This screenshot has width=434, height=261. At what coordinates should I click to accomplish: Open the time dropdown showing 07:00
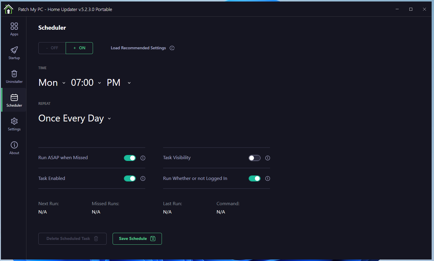coord(86,83)
